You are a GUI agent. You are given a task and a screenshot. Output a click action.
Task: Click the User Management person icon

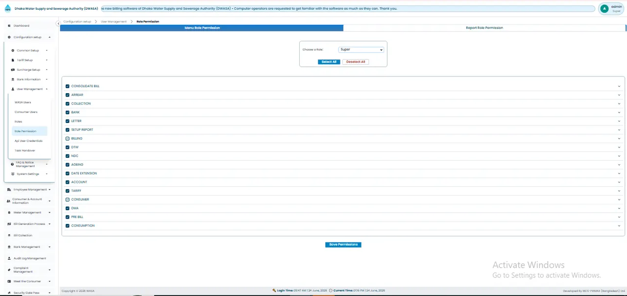(x=13, y=89)
